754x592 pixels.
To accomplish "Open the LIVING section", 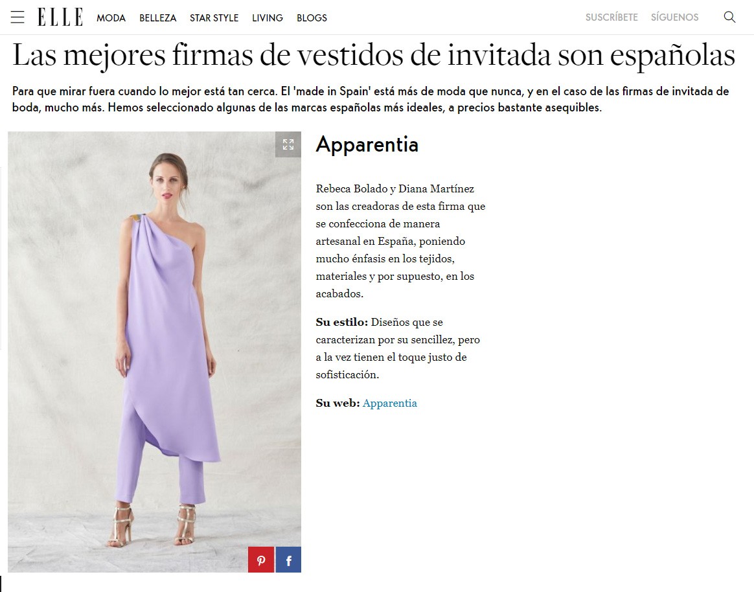I will [268, 17].
